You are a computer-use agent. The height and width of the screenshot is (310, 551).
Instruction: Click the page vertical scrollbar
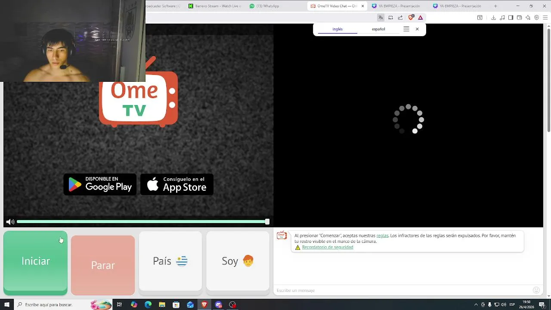(x=548, y=80)
